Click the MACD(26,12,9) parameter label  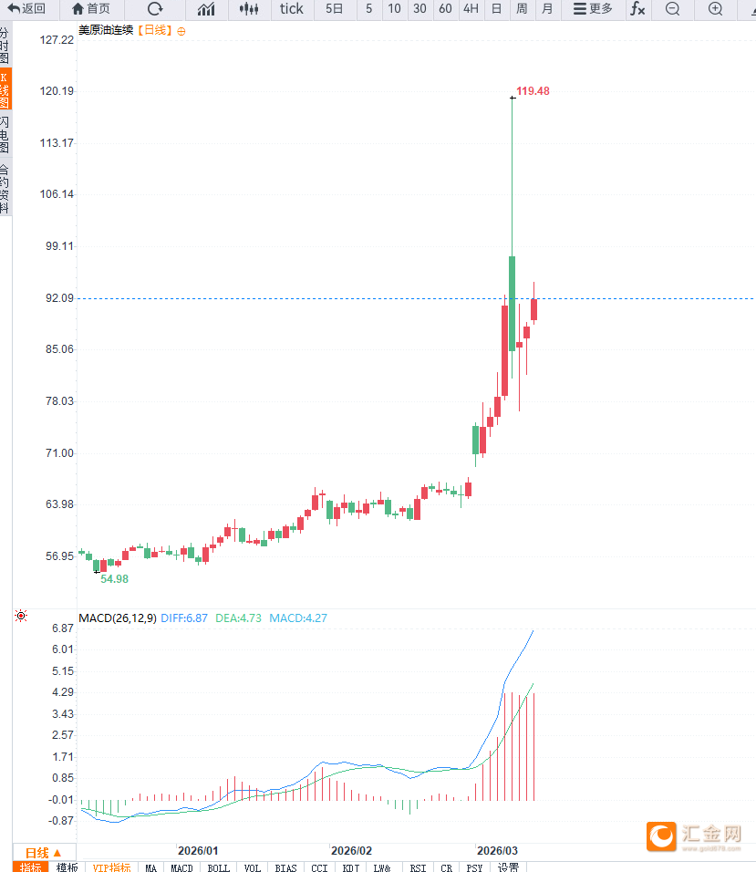(x=118, y=618)
